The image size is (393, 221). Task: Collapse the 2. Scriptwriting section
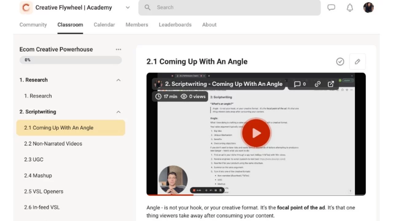(119, 112)
